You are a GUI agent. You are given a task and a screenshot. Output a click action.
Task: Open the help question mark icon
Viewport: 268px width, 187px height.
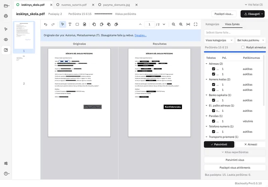coord(6,174)
